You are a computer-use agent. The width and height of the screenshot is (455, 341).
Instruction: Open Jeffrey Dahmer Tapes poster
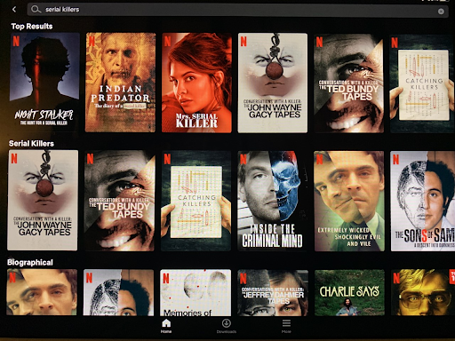(273, 293)
